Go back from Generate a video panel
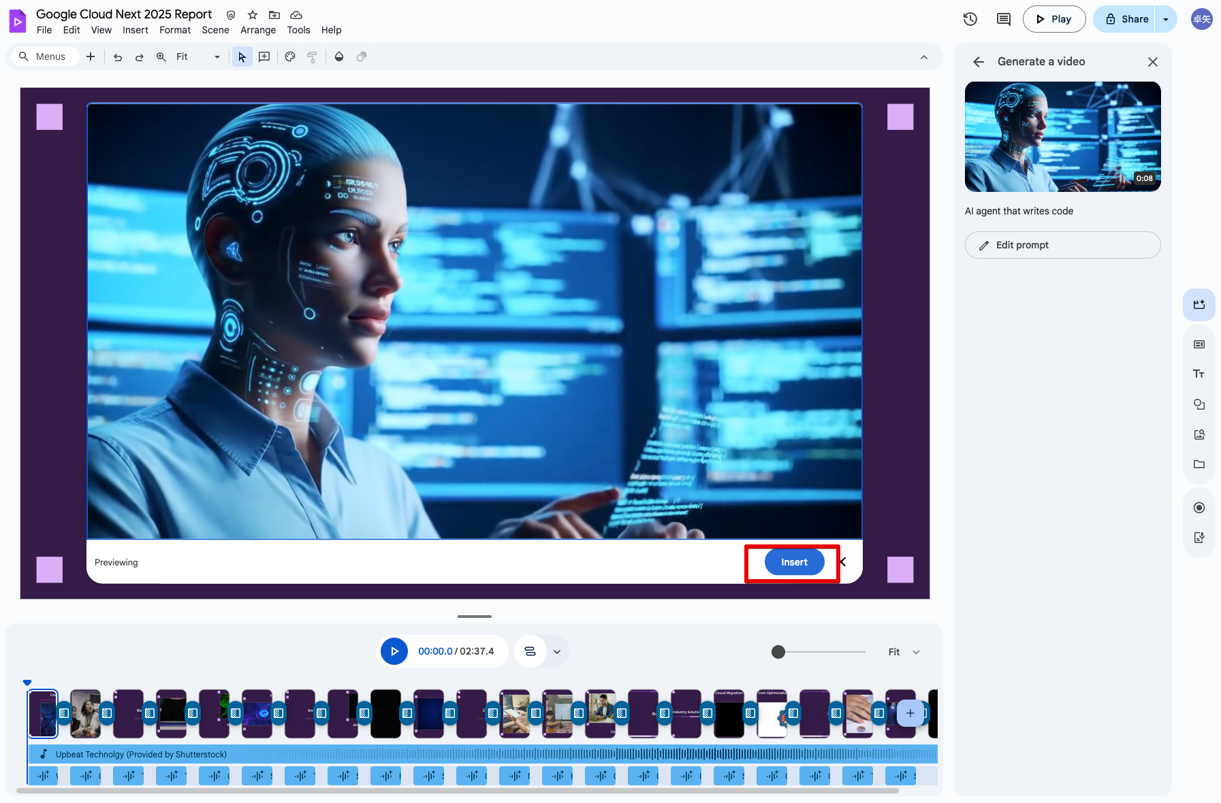The image size is (1221, 803). tap(979, 62)
